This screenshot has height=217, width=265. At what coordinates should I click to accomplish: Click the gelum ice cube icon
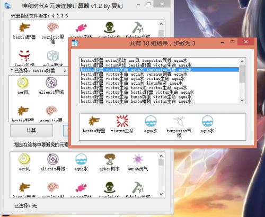pyautogui.click(x=52, y=56)
